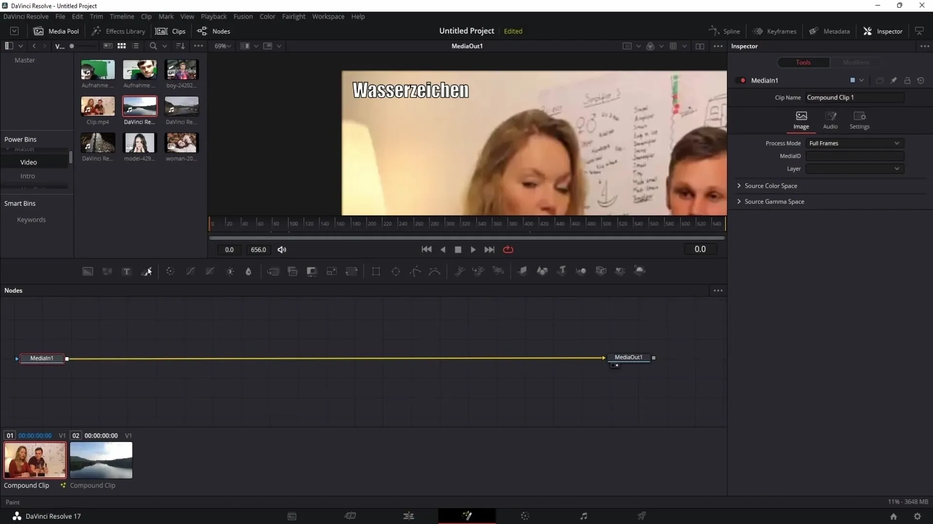Click play button in preview
The height and width of the screenshot is (524, 933).
[x=474, y=249]
